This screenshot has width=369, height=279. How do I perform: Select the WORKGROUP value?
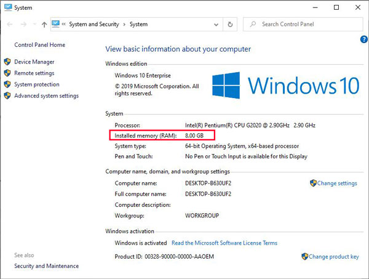tap(202, 216)
